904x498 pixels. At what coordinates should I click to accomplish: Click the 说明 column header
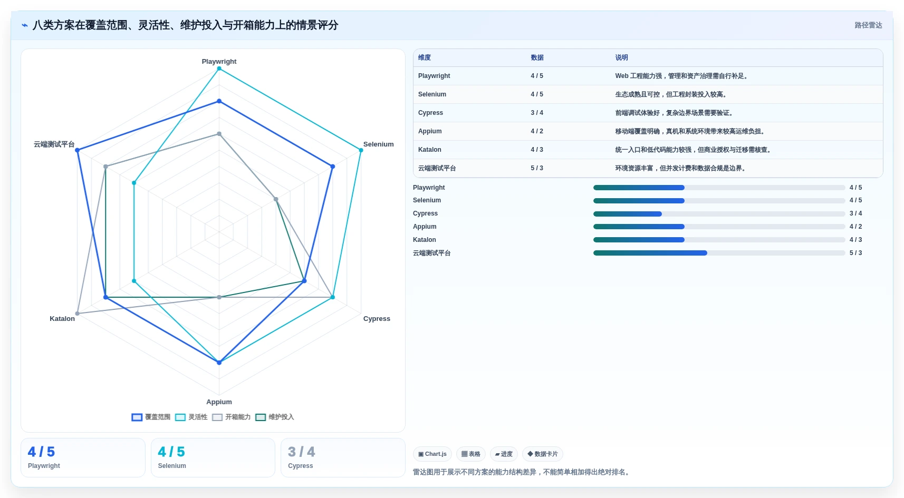(622, 58)
